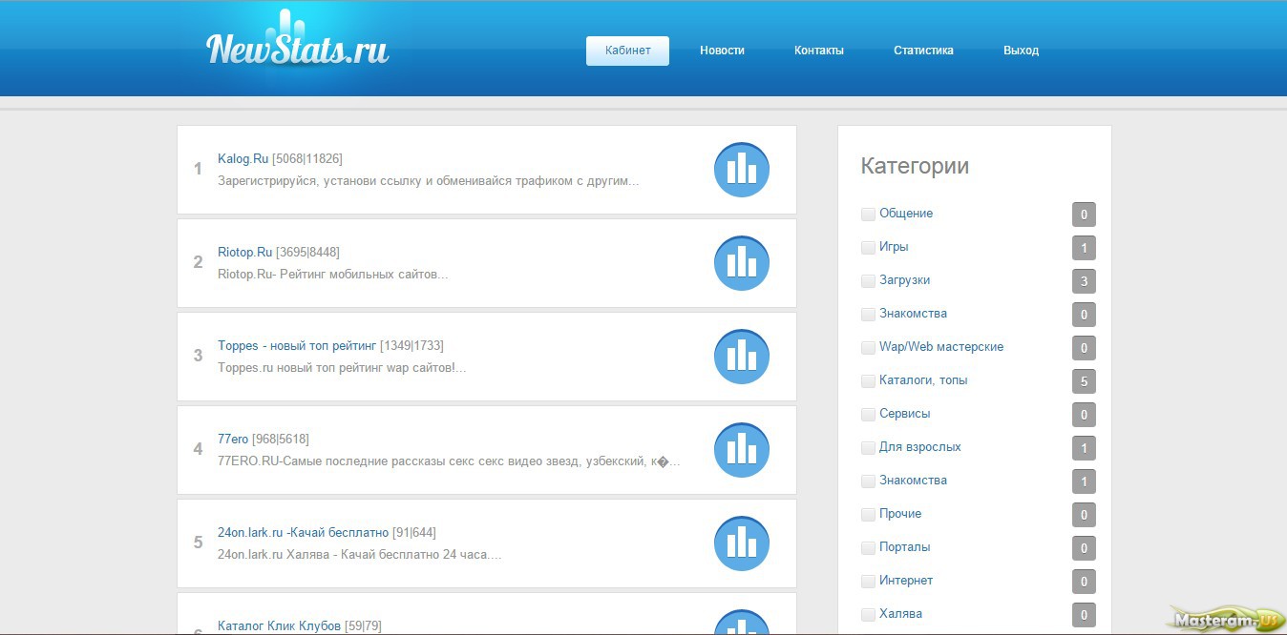1287x635 pixels.
Task: Click the count badge beside Для взрослых
Action: (x=1084, y=448)
